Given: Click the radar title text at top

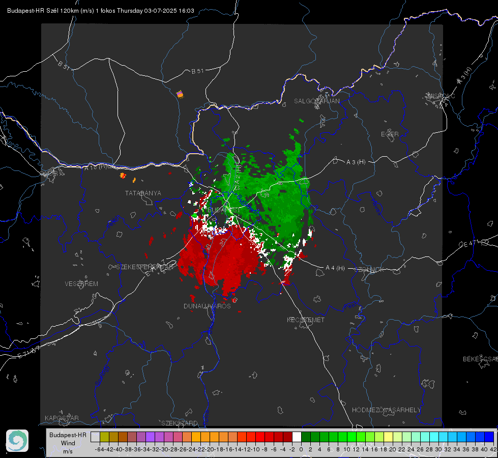Looking at the screenshot, I should click(x=101, y=11).
